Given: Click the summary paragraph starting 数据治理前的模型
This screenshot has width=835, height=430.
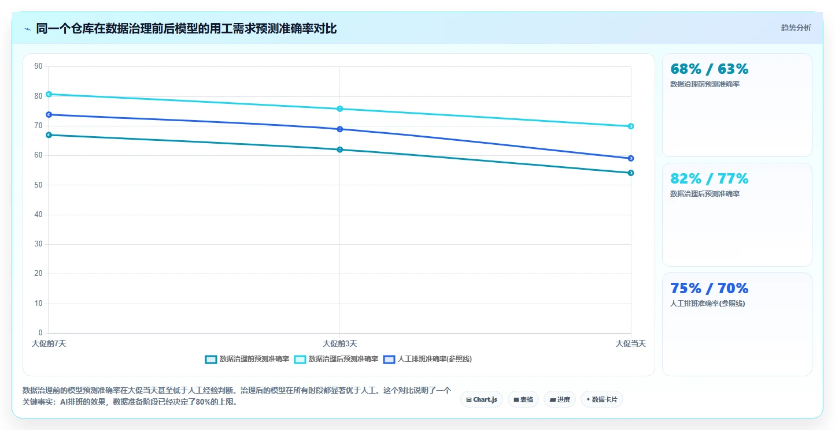Looking at the screenshot, I should [x=237, y=396].
